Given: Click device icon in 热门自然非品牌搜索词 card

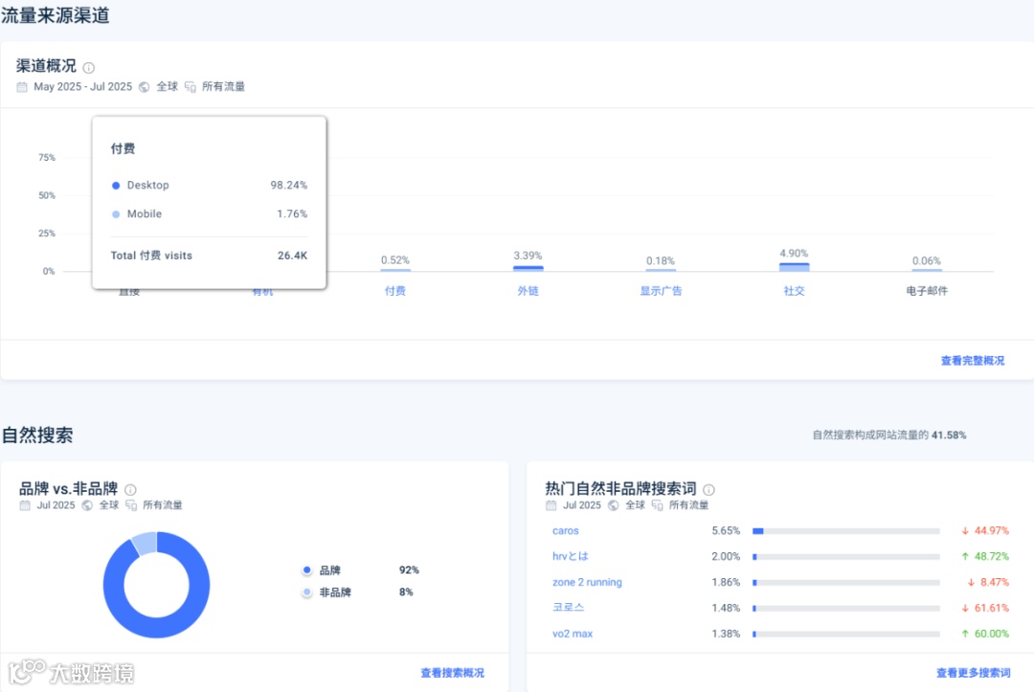Looking at the screenshot, I should click(658, 505).
